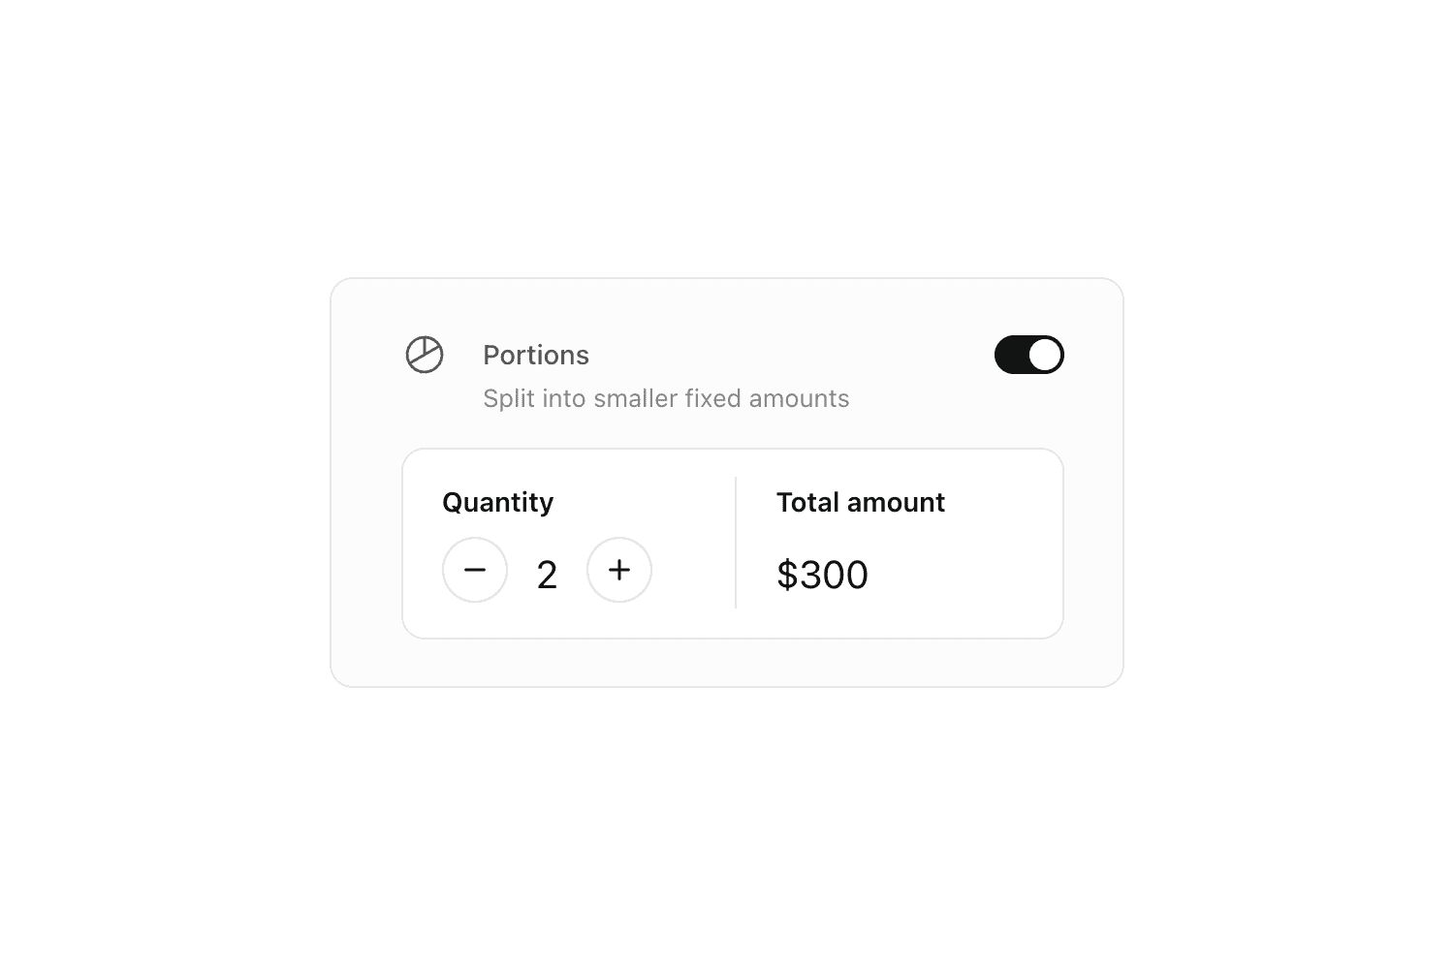Click the white knob of the toggle

click(1044, 355)
